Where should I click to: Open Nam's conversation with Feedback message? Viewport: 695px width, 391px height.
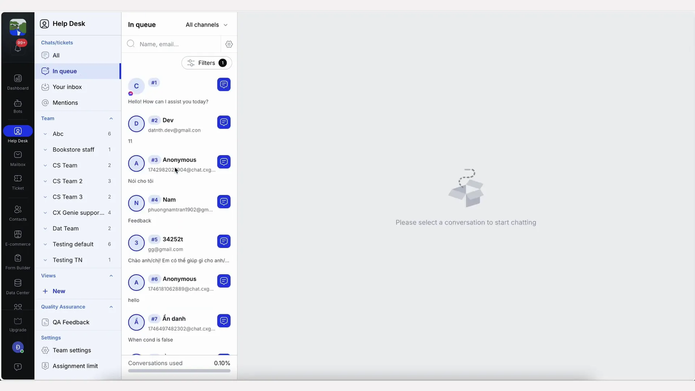click(179, 210)
